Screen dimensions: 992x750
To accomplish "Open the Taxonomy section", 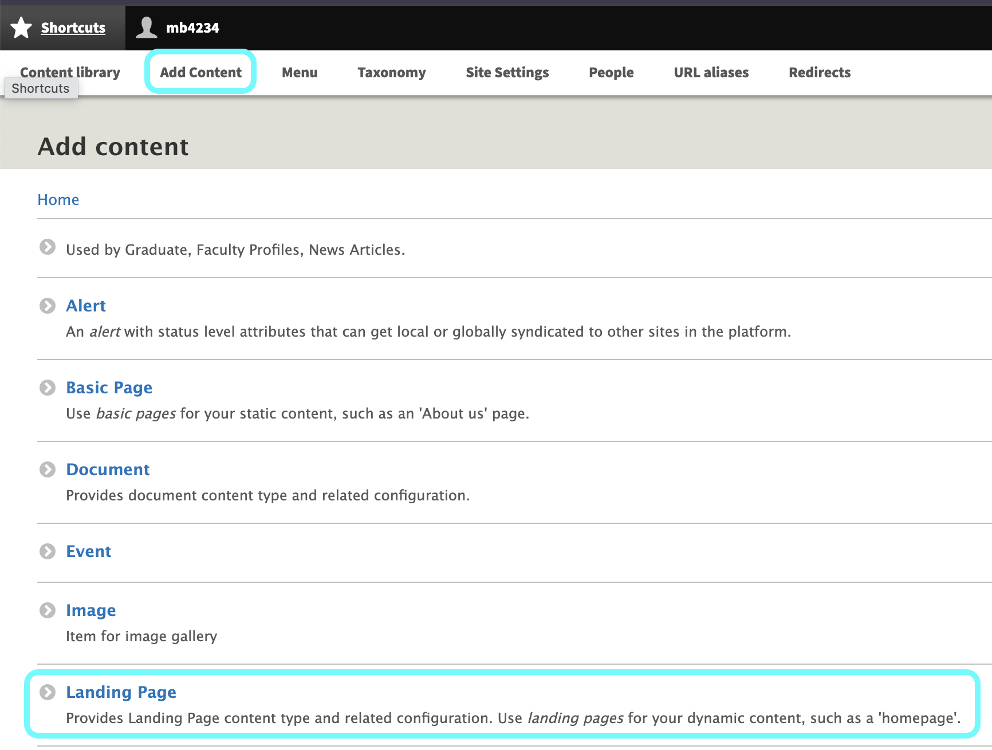I will [x=391, y=72].
